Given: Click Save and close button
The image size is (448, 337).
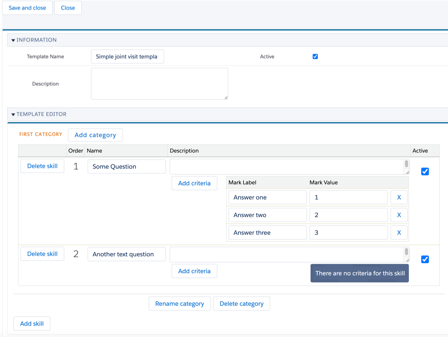Looking at the screenshot, I should pos(27,8).
